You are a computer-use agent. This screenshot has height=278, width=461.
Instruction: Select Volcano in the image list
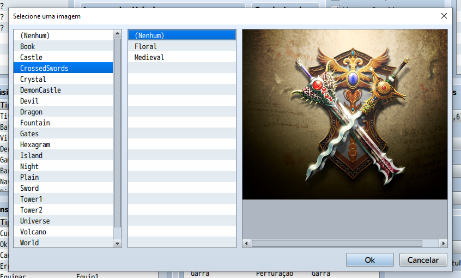coord(63,232)
